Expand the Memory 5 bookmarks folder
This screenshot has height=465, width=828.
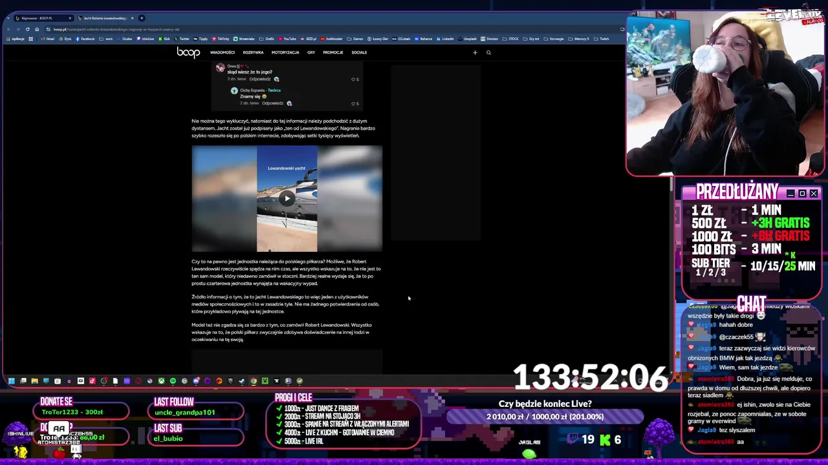click(x=578, y=39)
